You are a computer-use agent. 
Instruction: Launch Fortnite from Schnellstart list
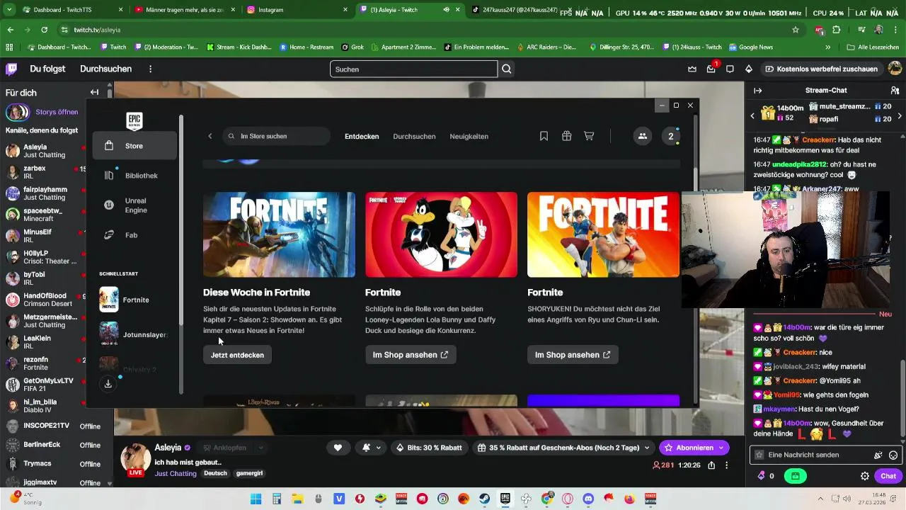pos(134,300)
